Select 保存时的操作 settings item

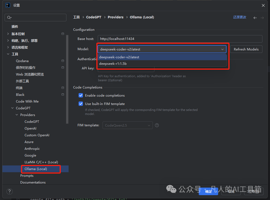coord(26,68)
